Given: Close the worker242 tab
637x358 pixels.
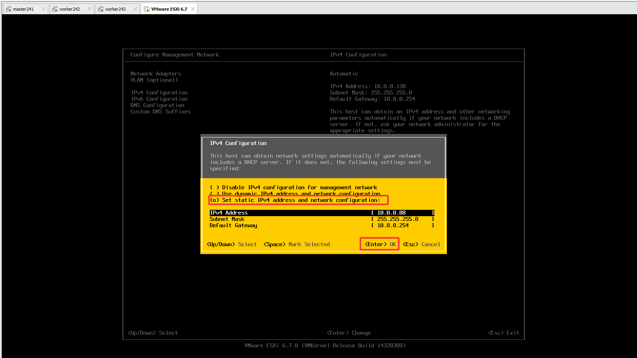Looking at the screenshot, I should (89, 9).
